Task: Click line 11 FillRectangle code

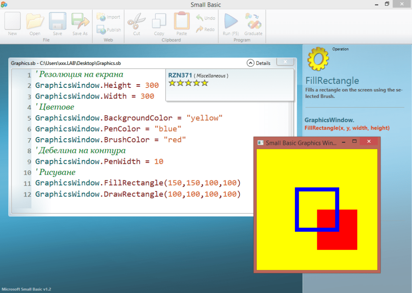Action: (138, 183)
